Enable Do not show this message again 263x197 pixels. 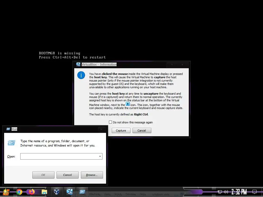tap(110, 122)
